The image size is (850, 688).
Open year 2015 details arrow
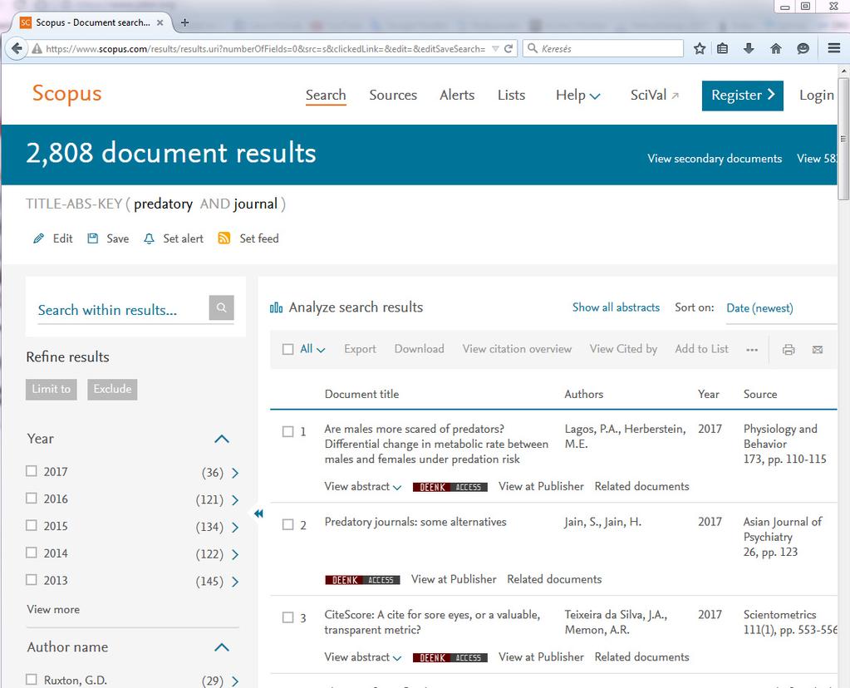[235, 527]
